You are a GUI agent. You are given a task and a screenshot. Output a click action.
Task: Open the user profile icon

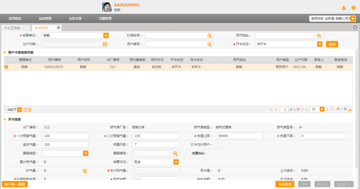[x=344, y=8]
